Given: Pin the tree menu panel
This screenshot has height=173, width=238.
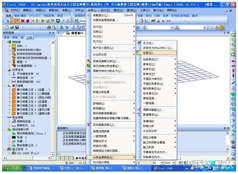Looking at the screenshot, I should pos(50,33).
